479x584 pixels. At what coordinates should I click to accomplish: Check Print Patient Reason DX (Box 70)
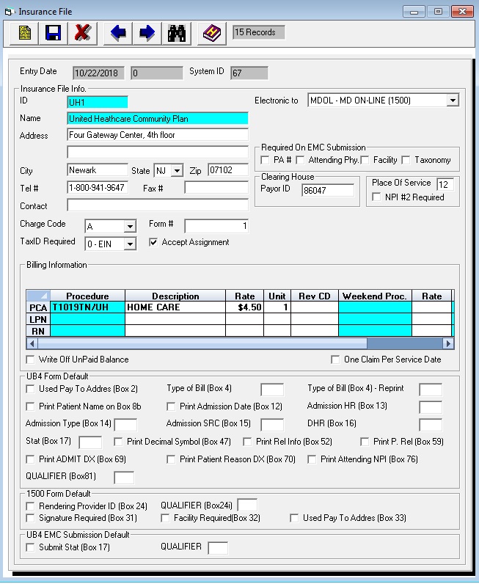tap(171, 459)
